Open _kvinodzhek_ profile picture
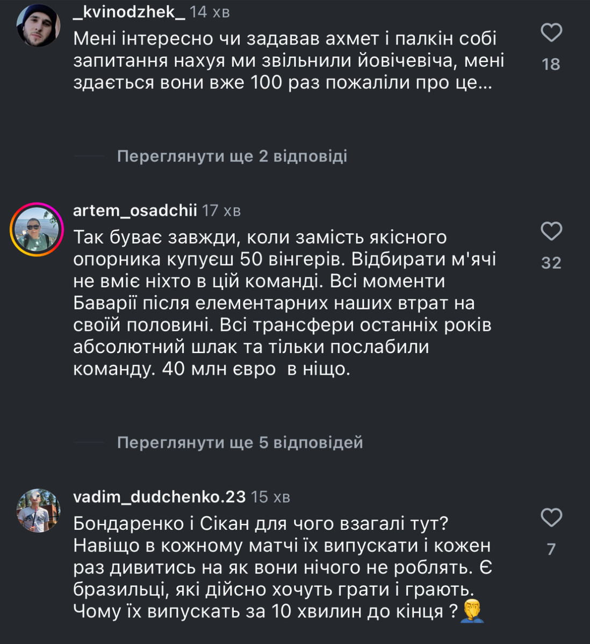The height and width of the screenshot is (644, 590). [38, 25]
